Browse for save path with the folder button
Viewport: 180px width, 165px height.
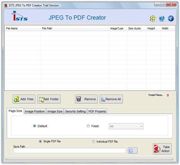point(133,151)
